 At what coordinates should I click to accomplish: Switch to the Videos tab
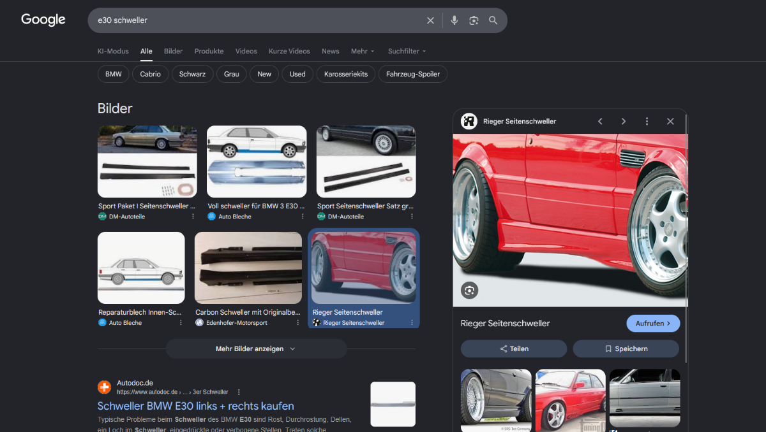coord(246,51)
